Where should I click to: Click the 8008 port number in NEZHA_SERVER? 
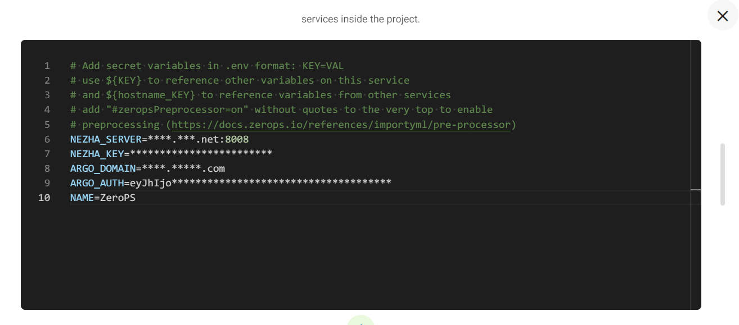[x=237, y=139]
